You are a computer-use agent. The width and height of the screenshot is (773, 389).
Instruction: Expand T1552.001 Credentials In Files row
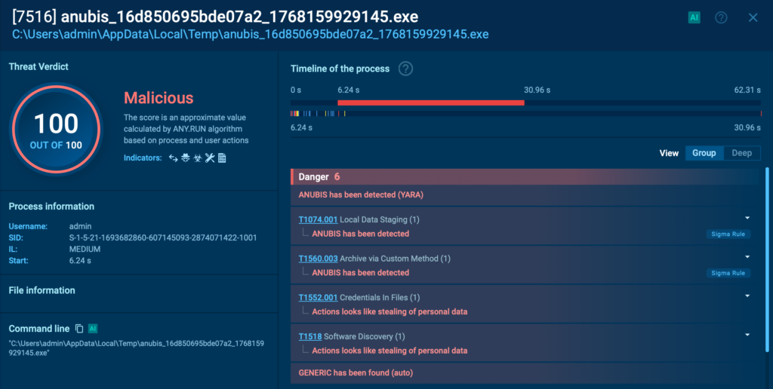(x=747, y=296)
